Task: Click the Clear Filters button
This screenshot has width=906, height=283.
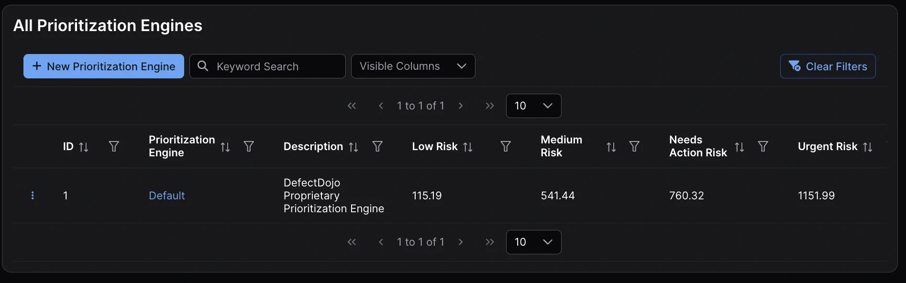Action: (828, 66)
